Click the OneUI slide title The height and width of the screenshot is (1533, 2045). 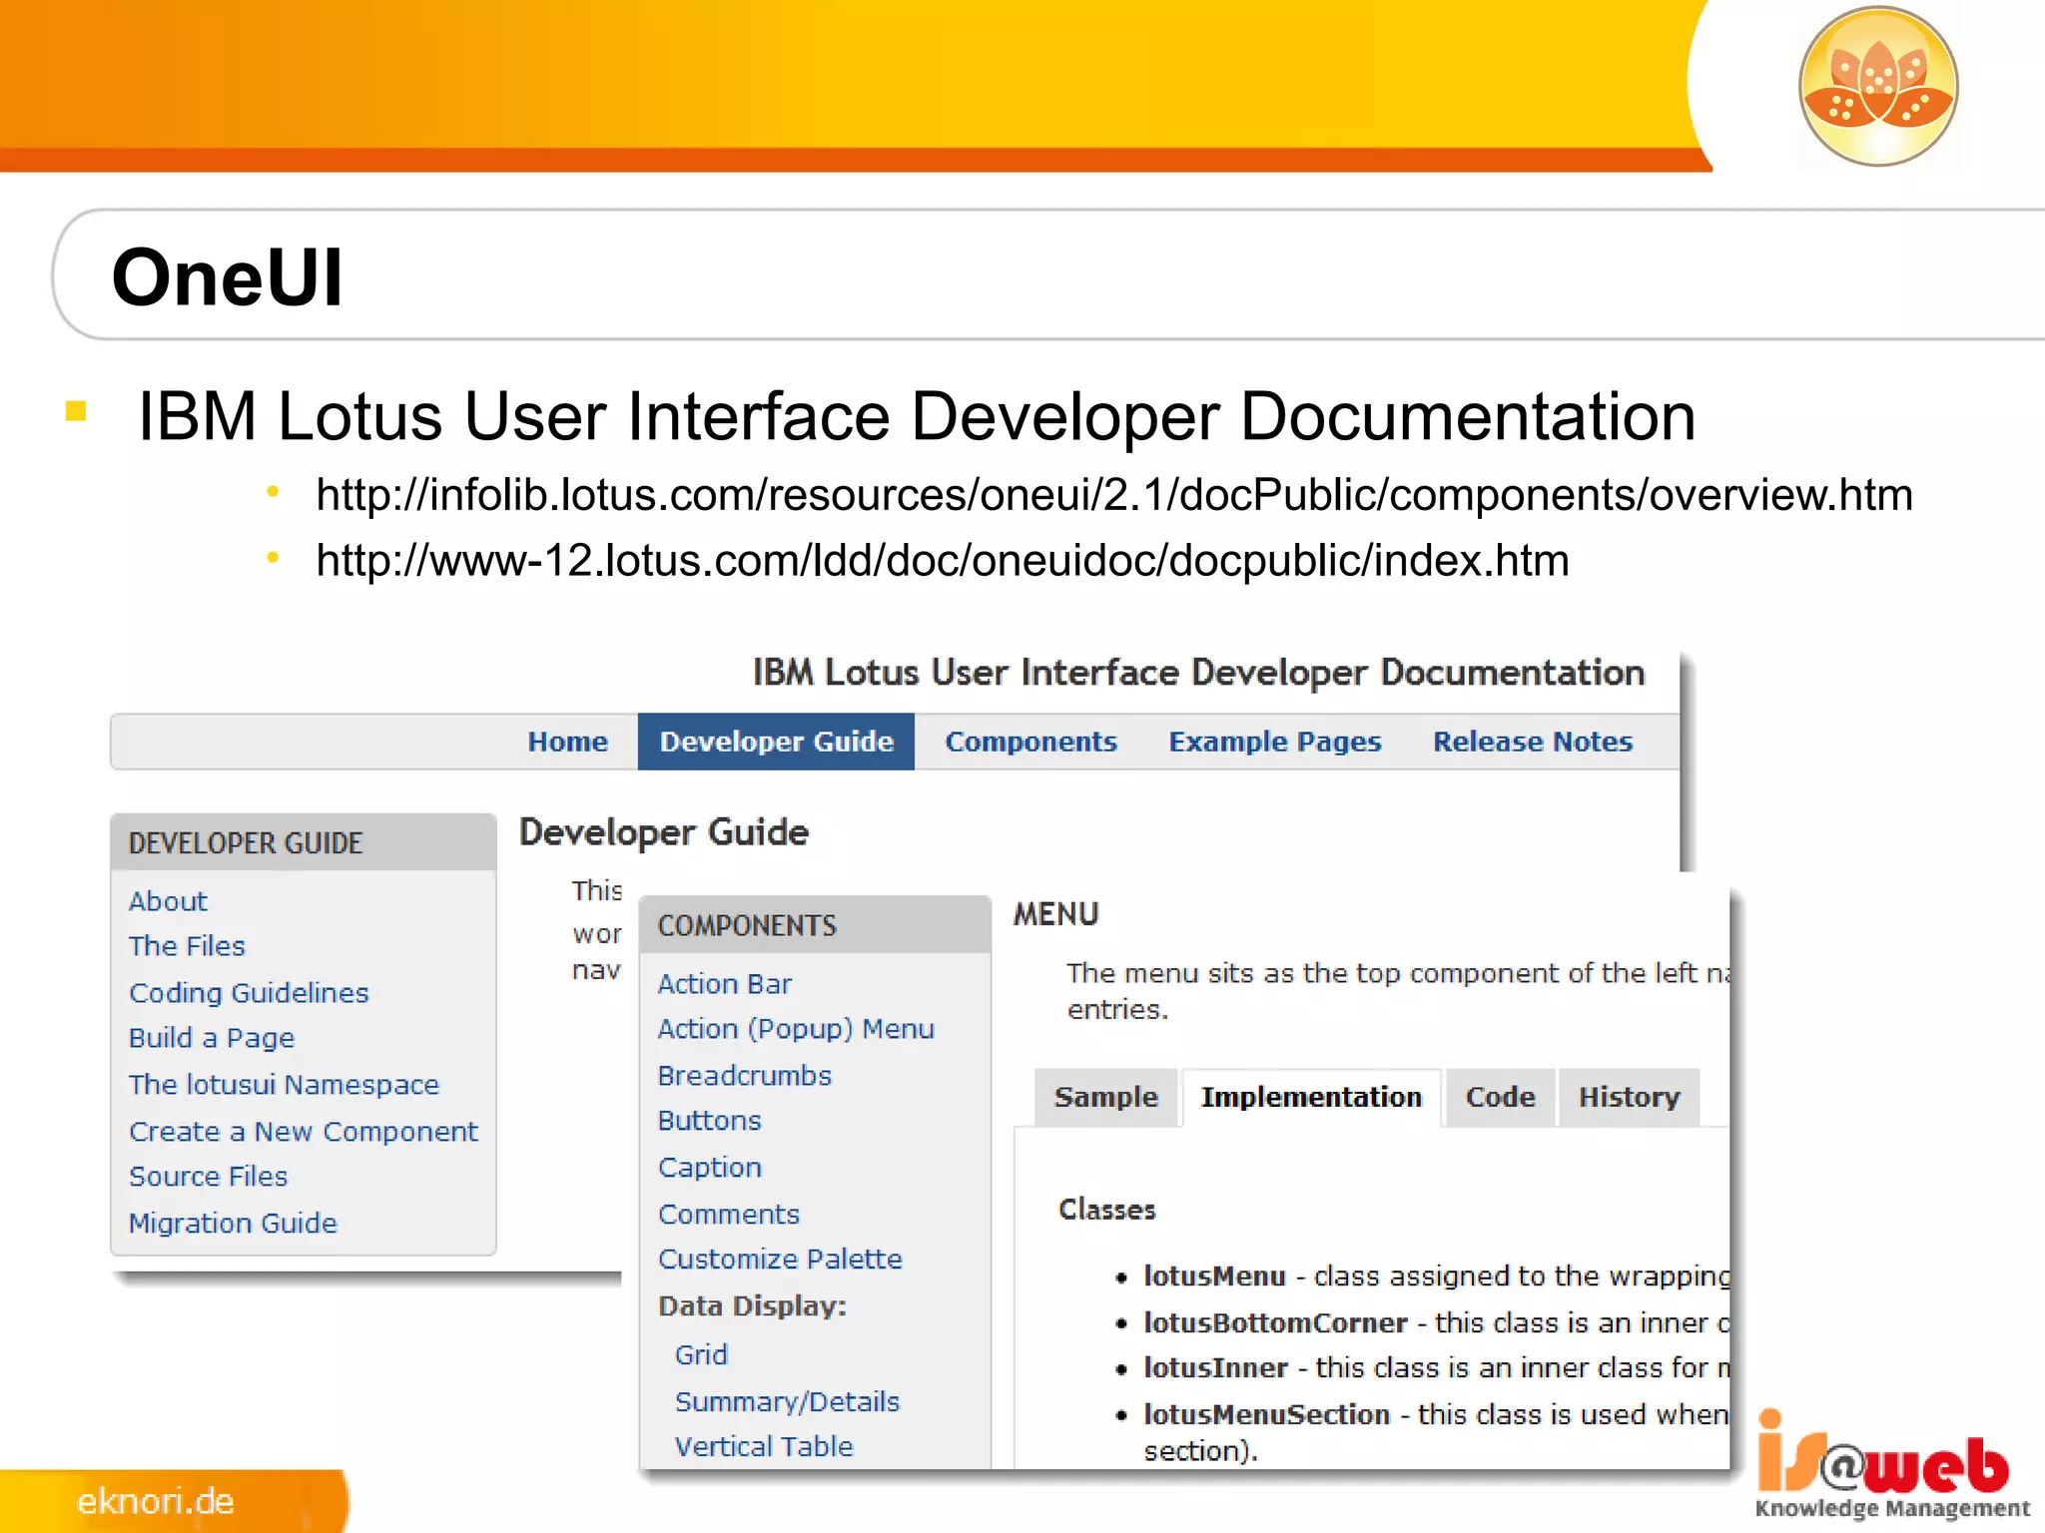click(228, 276)
